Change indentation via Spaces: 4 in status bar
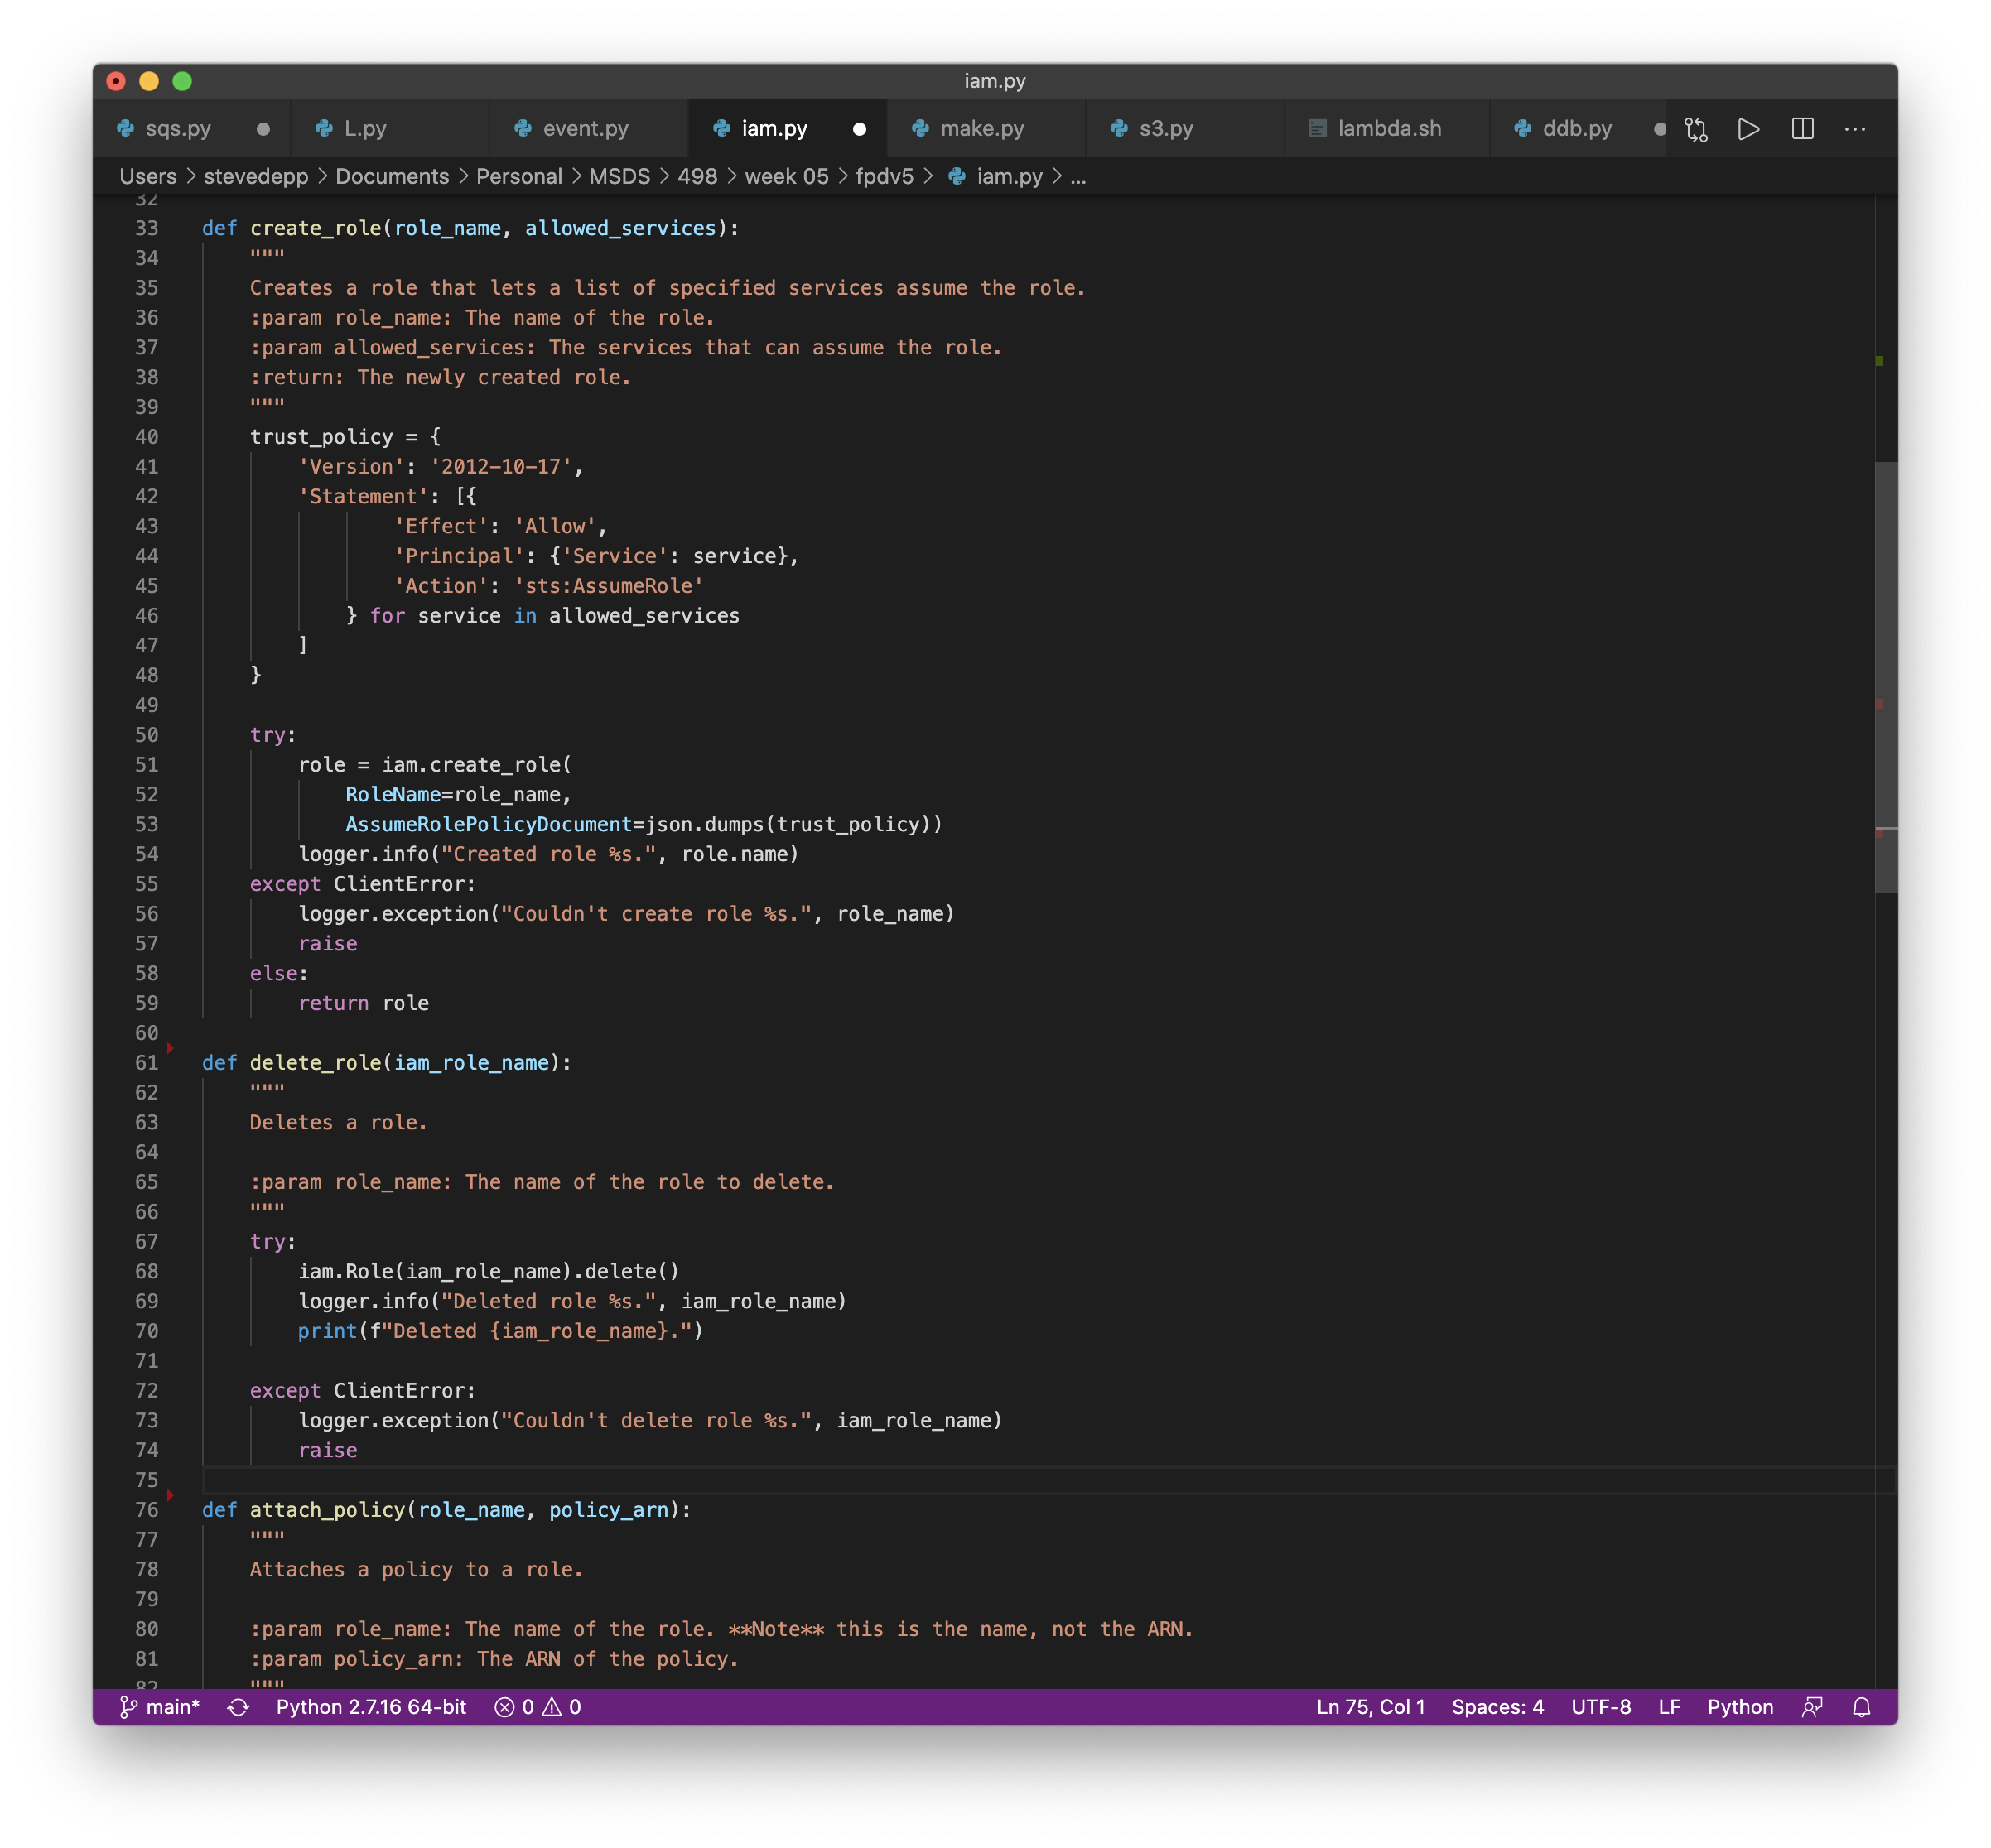1991x1848 pixels. [x=1497, y=1707]
